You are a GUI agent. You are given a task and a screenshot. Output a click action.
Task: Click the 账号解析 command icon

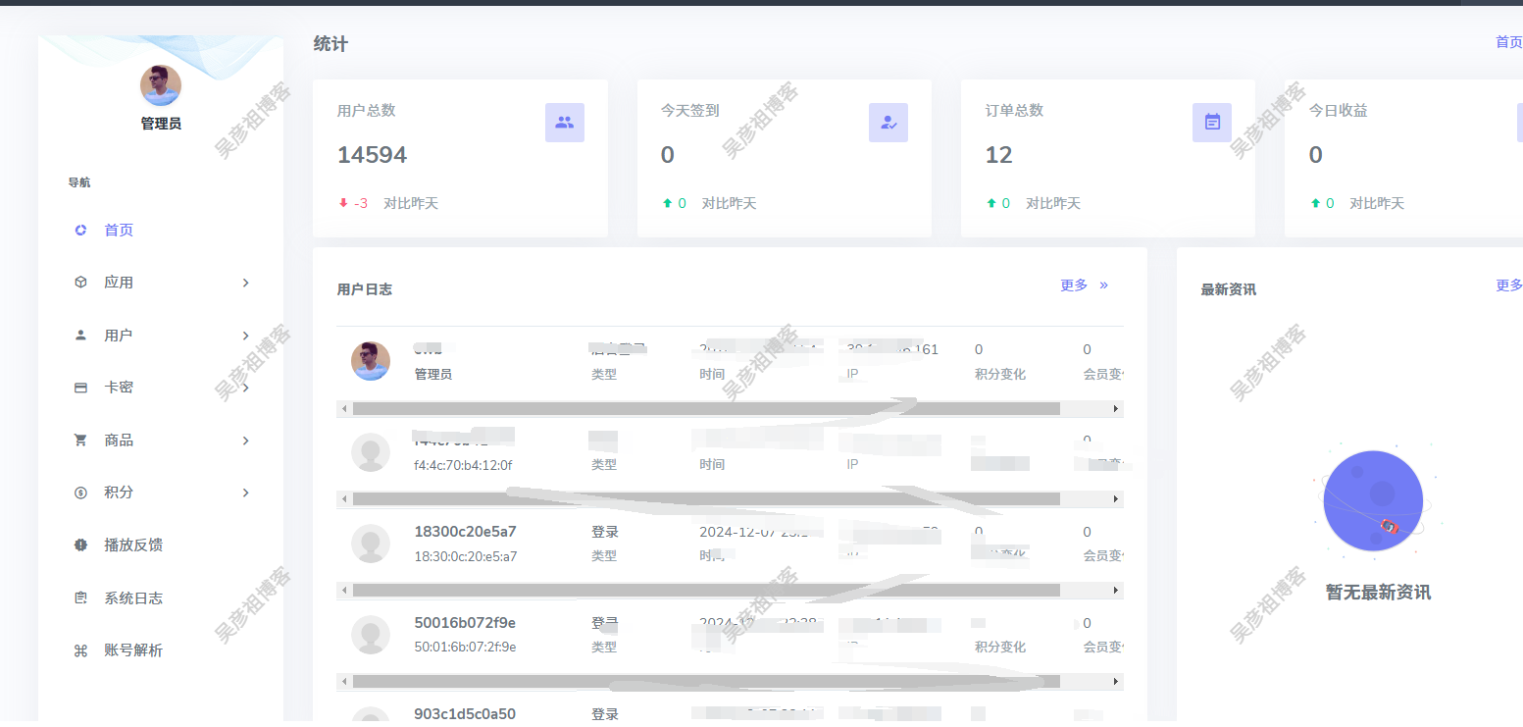80,650
